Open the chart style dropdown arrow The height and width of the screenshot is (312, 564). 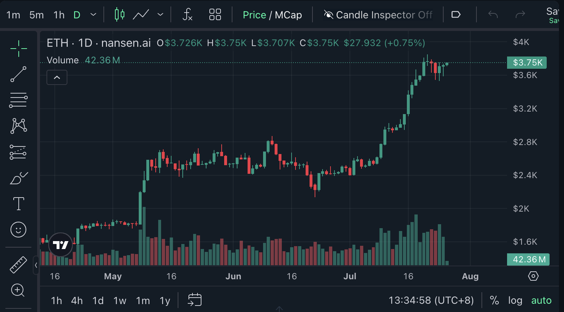160,15
